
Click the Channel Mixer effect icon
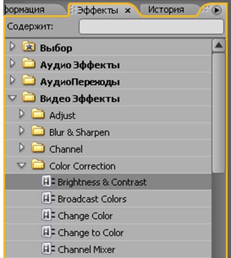pyautogui.click(x=48, y=249)
